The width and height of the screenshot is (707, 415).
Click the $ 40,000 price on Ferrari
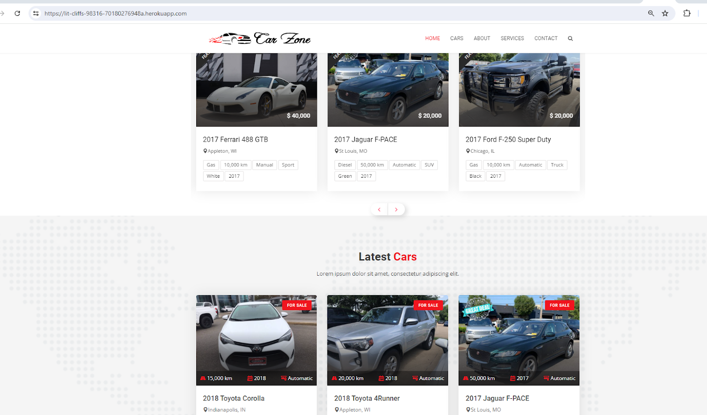pyautogui.click(x=299, y=116)
